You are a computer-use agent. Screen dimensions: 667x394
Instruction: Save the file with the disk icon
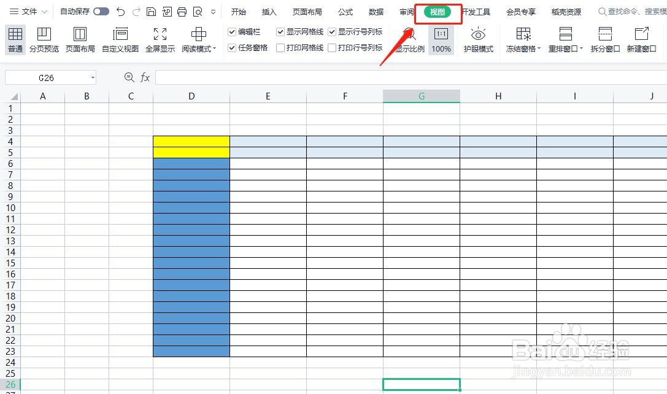(x=152, y=12)
